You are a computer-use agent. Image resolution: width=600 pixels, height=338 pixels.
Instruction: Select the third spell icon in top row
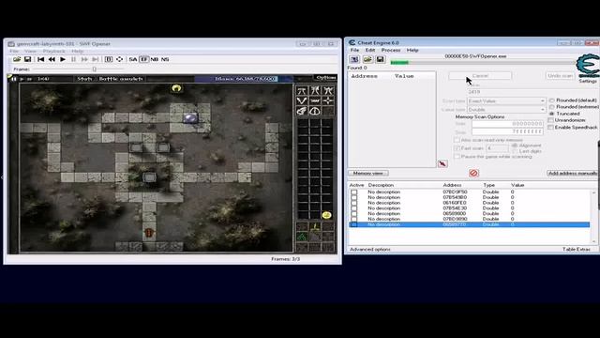328,90
